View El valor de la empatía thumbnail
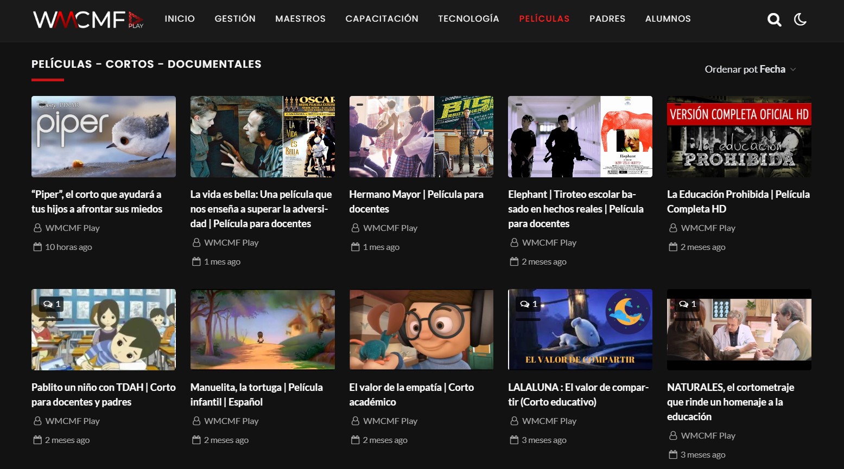844x469 pixels. click(x=421, y=330)
